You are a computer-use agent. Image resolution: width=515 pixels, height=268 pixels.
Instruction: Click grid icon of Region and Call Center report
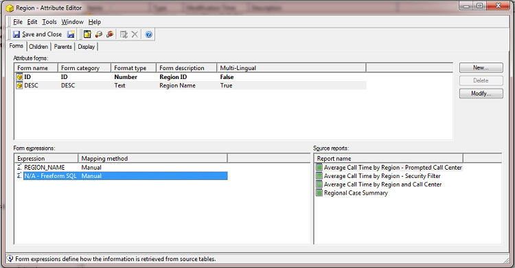click(319, 184)
